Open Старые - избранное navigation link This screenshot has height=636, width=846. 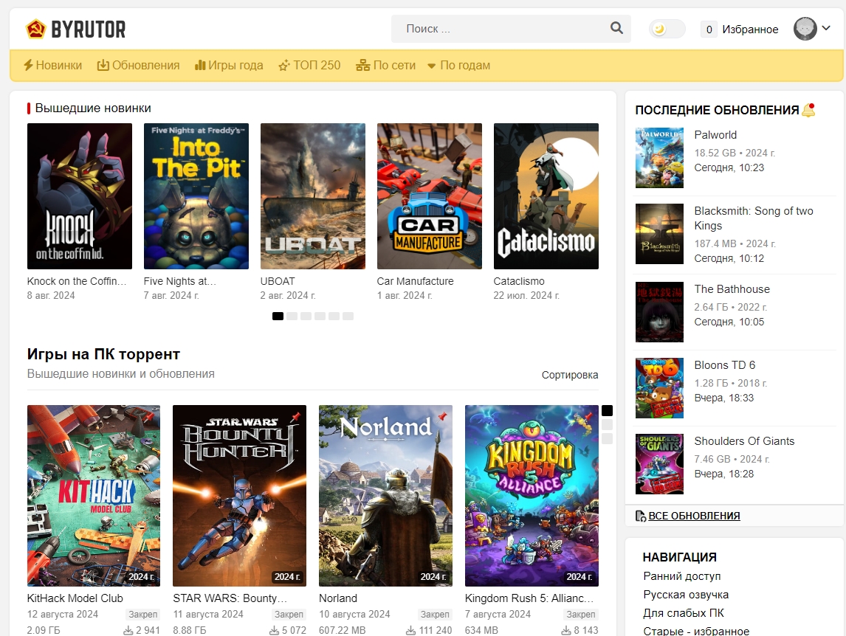click(696, 631)
